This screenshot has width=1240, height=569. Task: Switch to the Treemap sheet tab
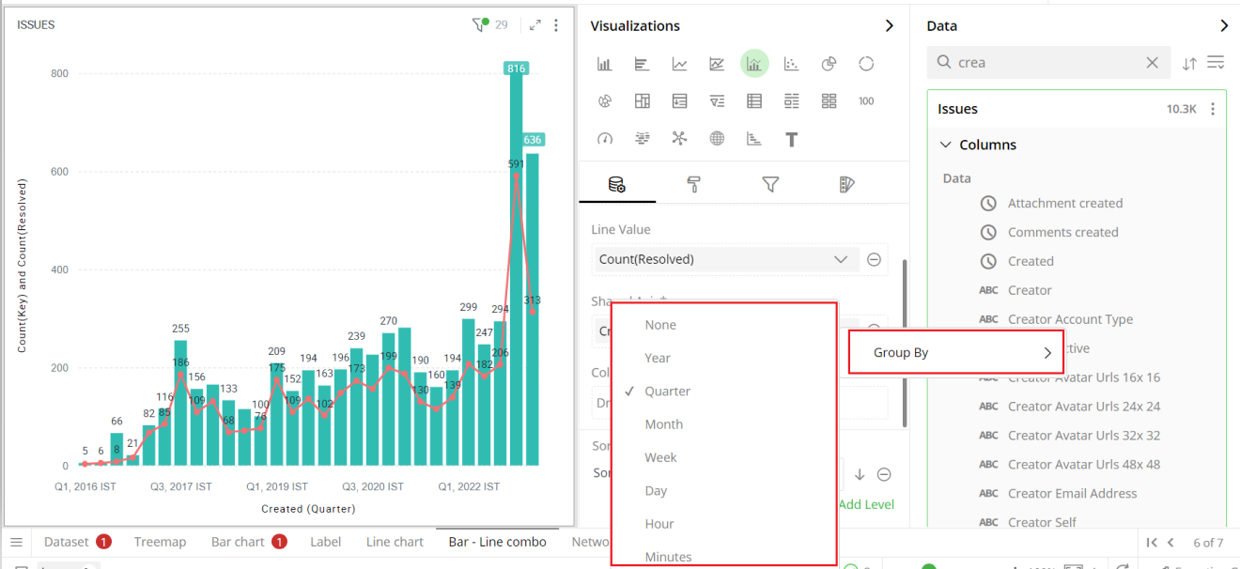click(160, 542)
